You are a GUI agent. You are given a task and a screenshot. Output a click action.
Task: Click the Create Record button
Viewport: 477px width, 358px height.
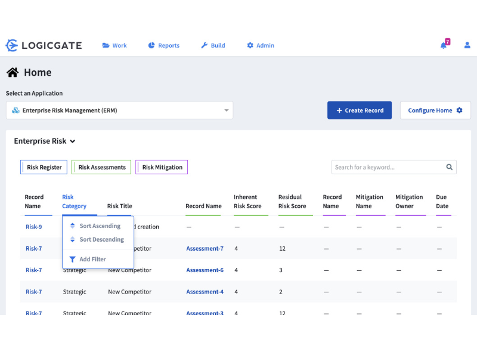point(360,110)
